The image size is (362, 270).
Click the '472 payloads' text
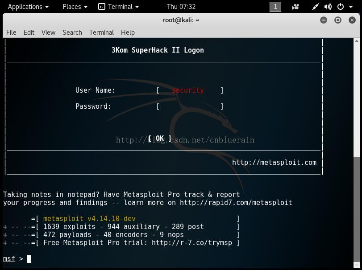point(67,234)
